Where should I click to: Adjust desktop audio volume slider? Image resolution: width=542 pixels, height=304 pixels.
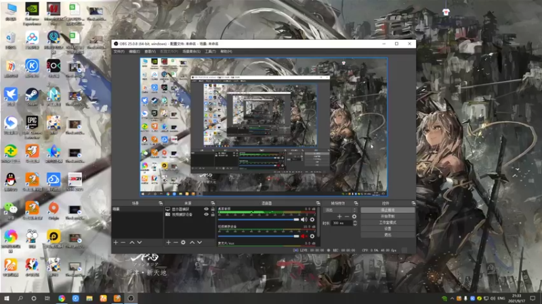point(258,220)
